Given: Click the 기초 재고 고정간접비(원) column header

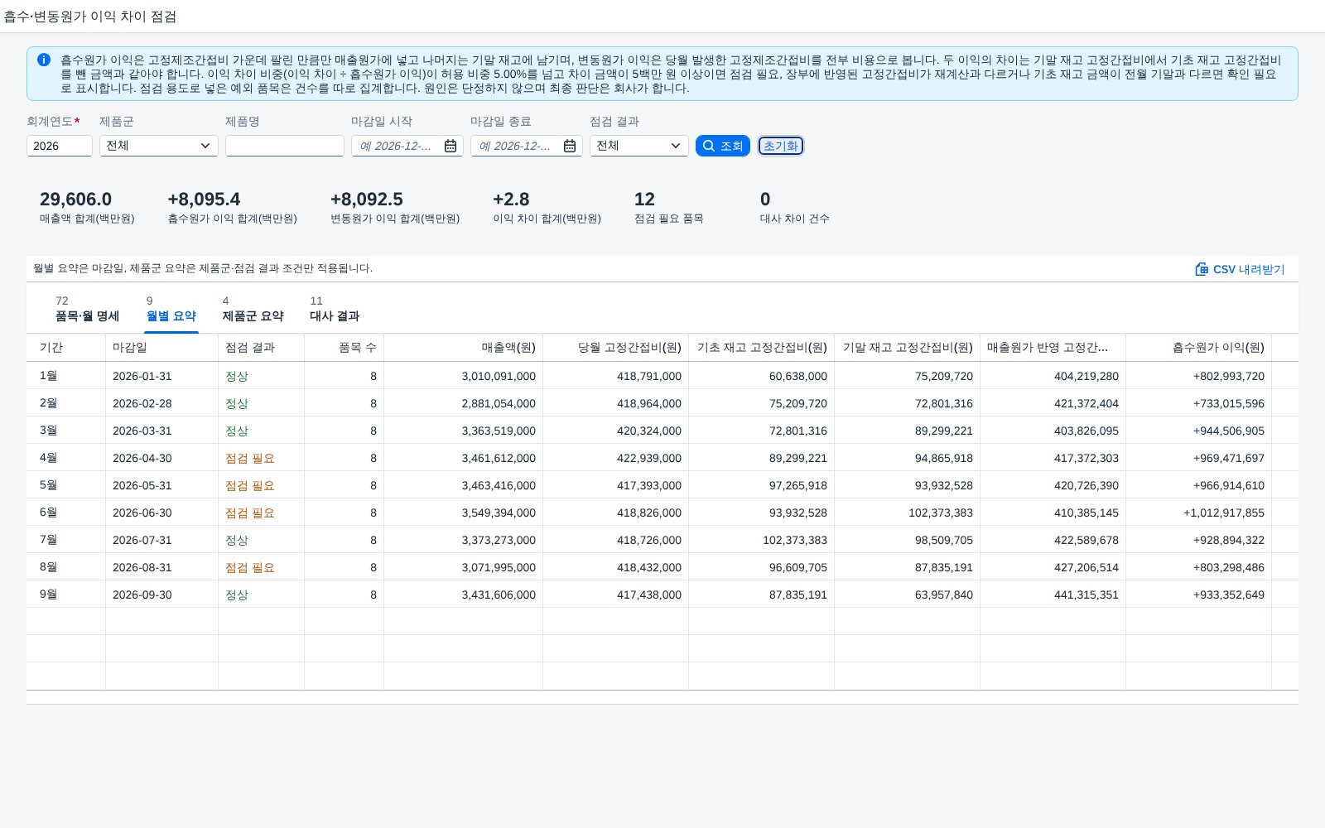Looking at the screenshot, I should [762, 348].
